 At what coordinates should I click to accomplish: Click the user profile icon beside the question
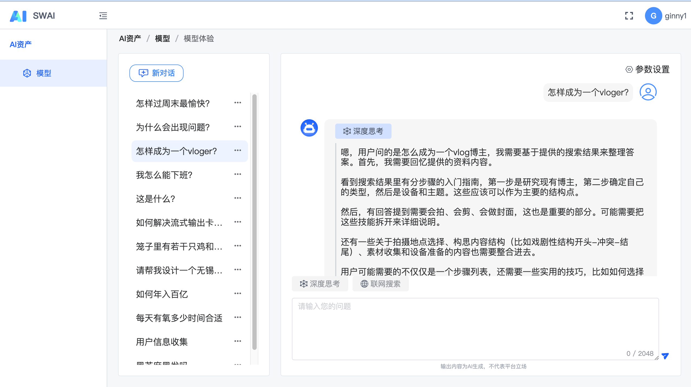pos(648,92)
